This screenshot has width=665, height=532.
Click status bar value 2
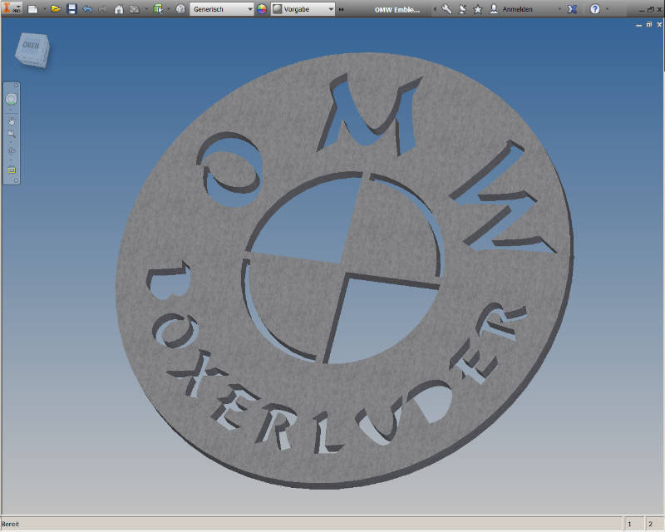(x=651, y=525)
